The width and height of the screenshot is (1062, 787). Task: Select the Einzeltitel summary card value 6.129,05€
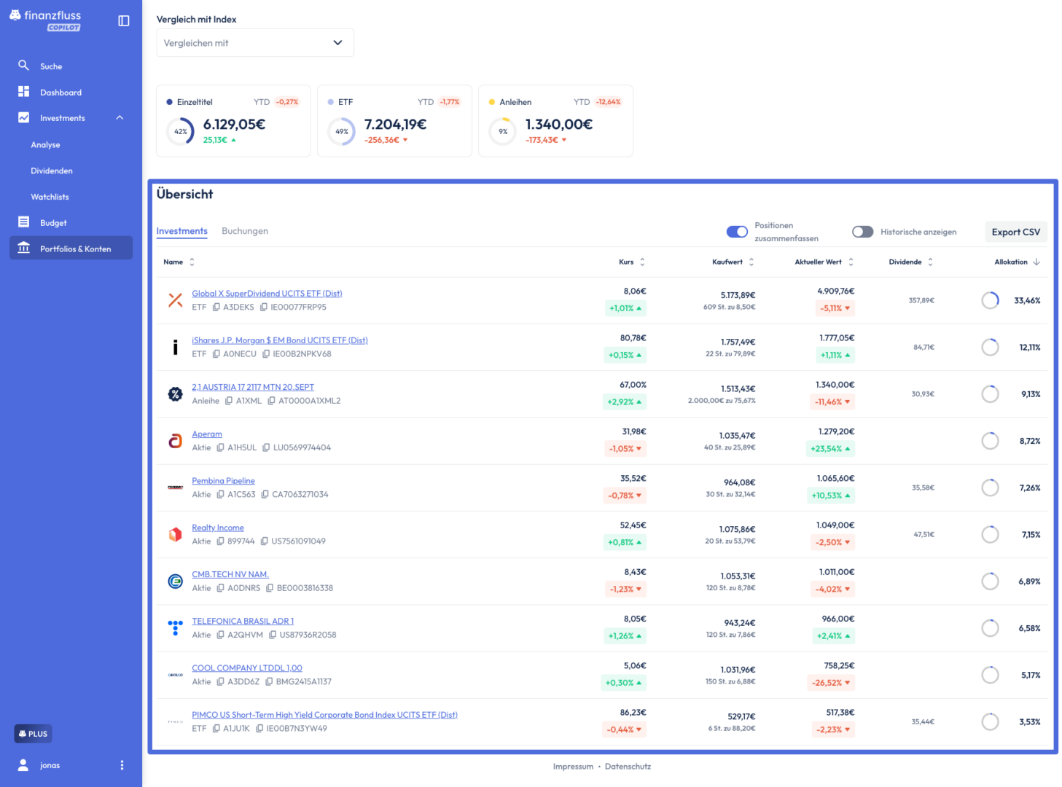pyautogui.click(x=234, y=125)
